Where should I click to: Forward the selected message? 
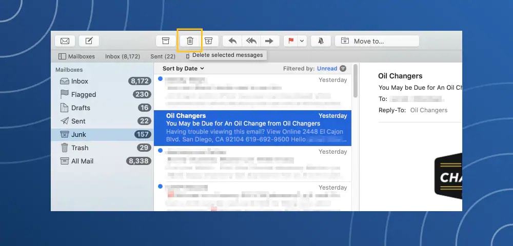tap(269, 41)
